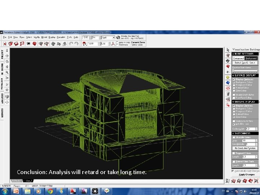Click the red flag toolbar icon
This screenshot has width=260, height=195.
point(22,44)
